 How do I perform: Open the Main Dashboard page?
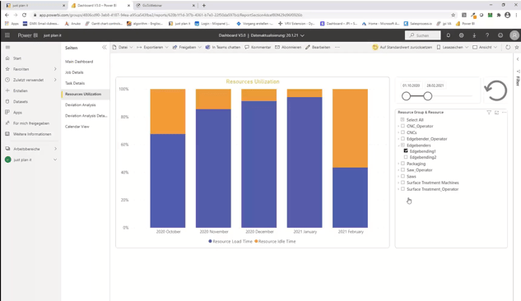79,62
